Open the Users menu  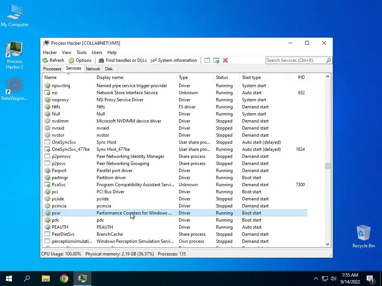coord(97,53)
